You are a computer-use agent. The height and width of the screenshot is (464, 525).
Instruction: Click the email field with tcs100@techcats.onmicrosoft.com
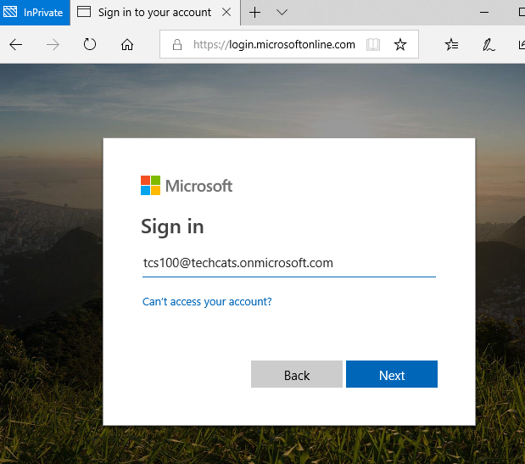tap(289, 263)
